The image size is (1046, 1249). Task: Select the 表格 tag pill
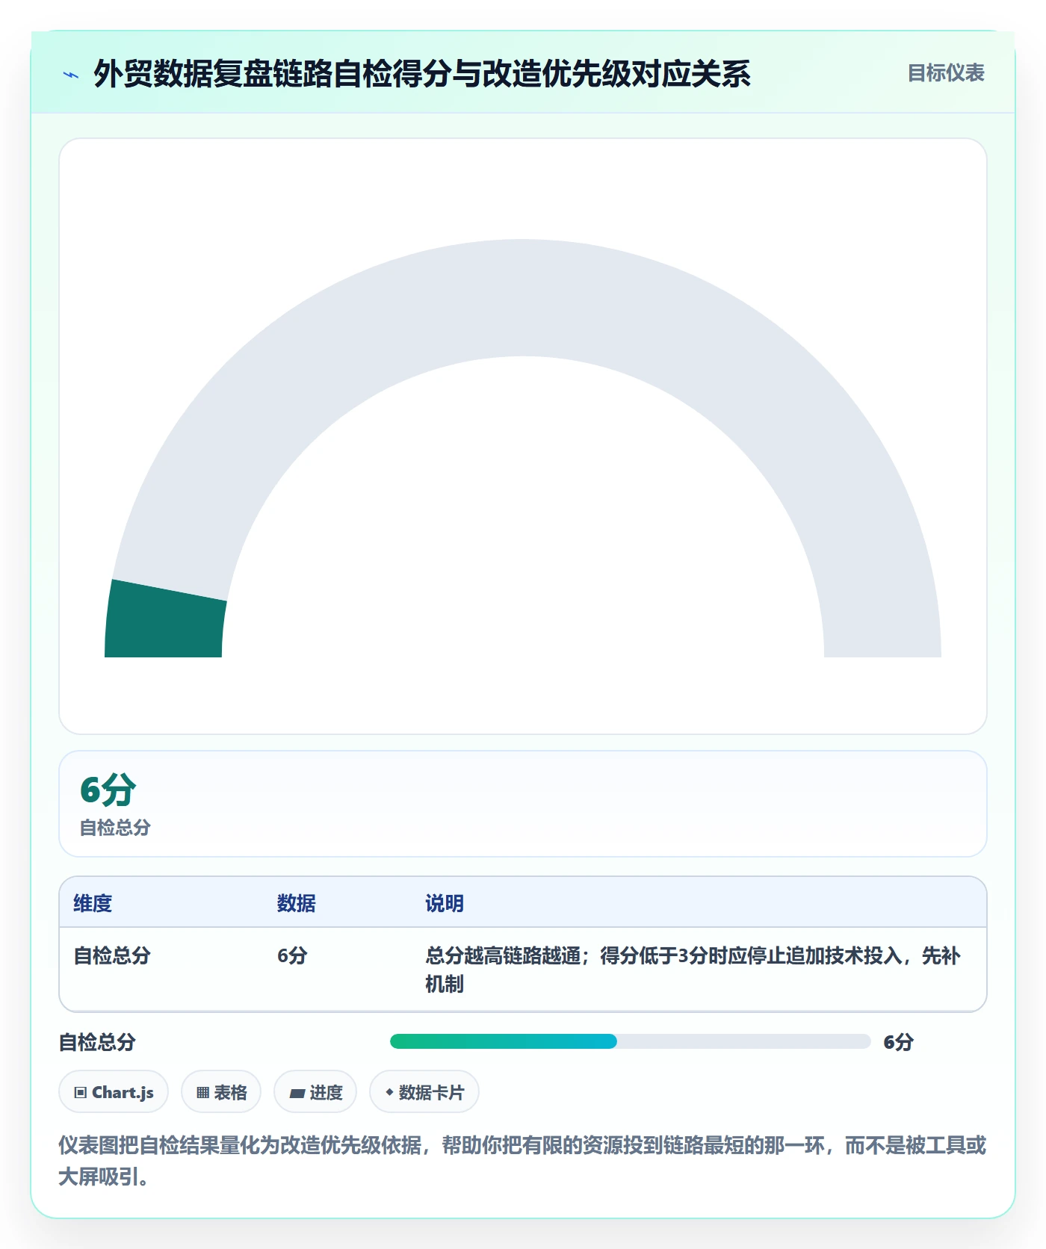tap(221, 1092)
